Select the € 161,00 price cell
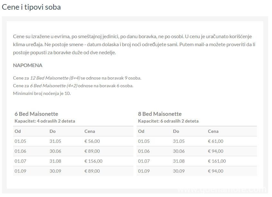 tap(217, 161)
